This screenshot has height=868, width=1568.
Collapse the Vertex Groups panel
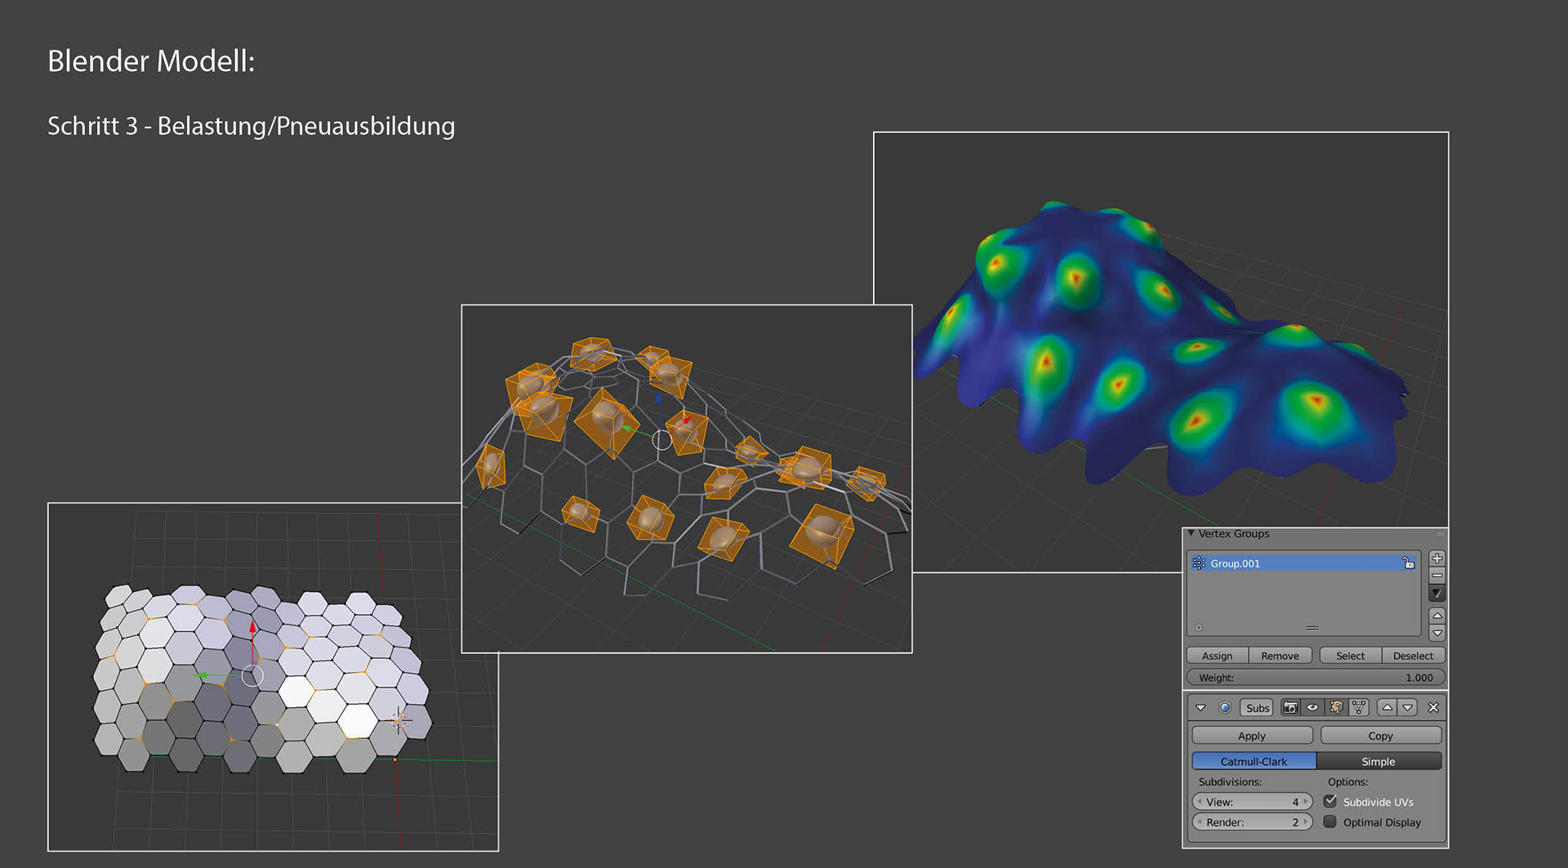point(1192,533)
